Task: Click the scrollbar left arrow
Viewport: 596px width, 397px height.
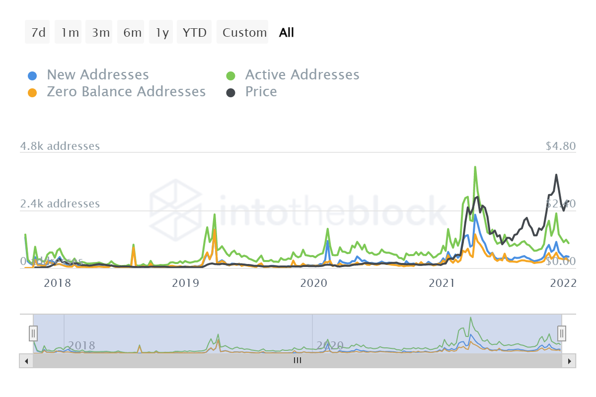Action: pos(26,361)
